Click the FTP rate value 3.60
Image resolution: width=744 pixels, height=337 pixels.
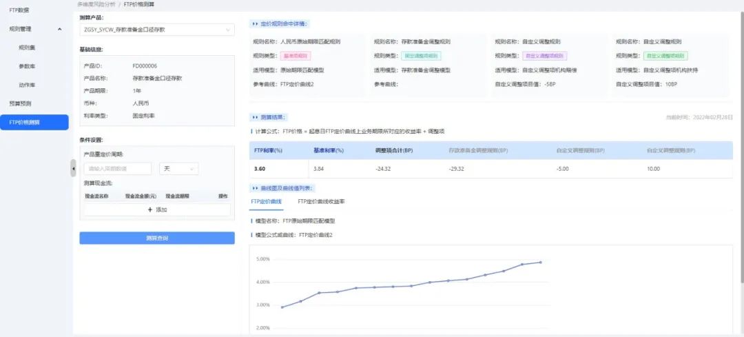coord(260,168)
